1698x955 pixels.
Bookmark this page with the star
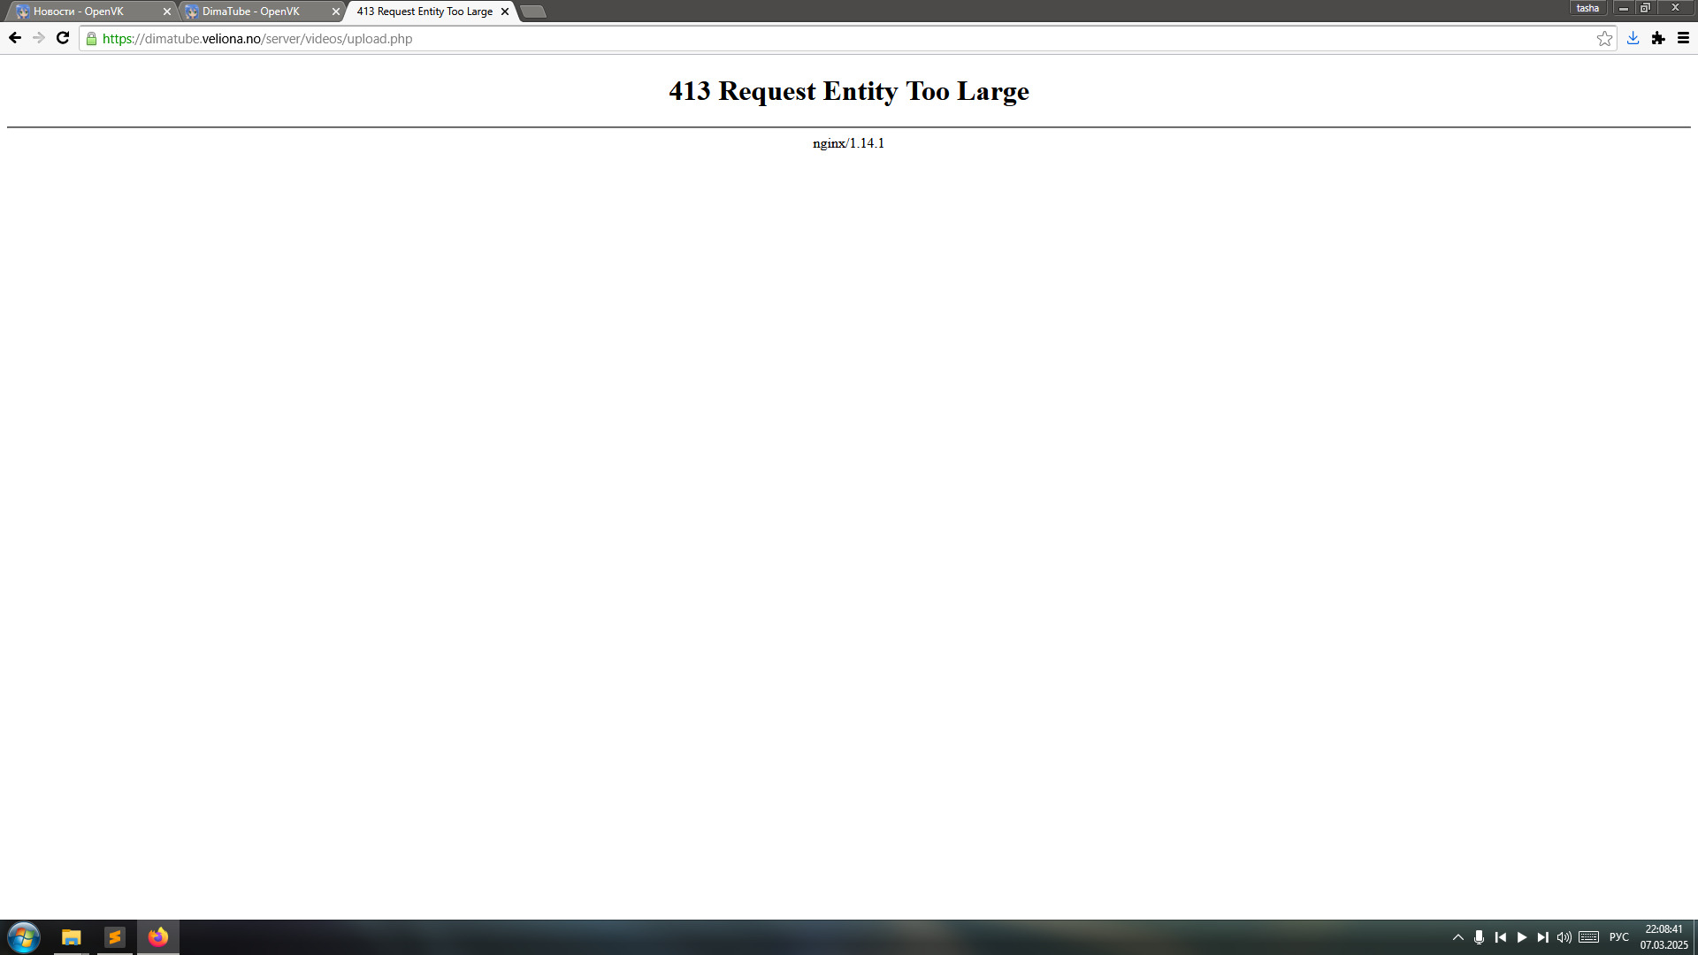point(1604,38)
